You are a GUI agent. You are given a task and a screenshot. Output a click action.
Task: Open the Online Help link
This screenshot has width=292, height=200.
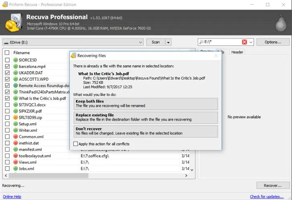point(12,197)
